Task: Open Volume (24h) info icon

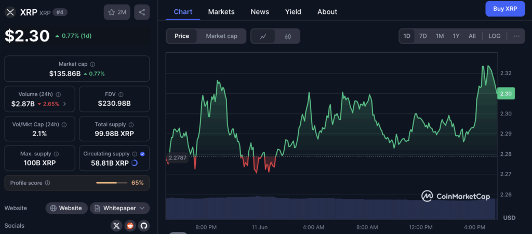Action: coord(58,95)
